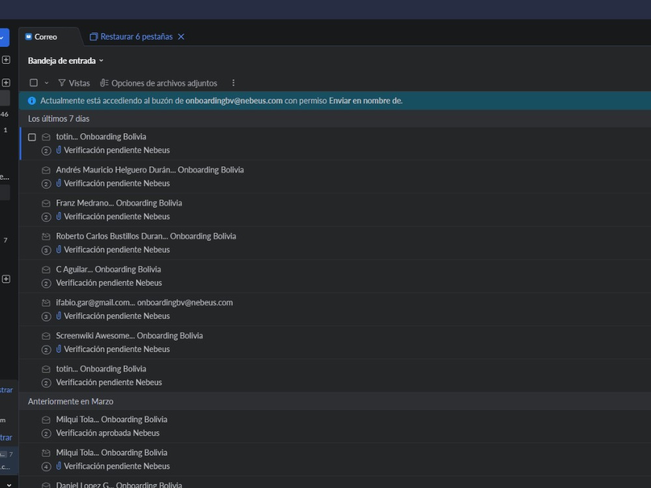Screen dimensions: 651x488
Task: Close the Restaurar 6 pestañas notice
Action: pos(181,37)
